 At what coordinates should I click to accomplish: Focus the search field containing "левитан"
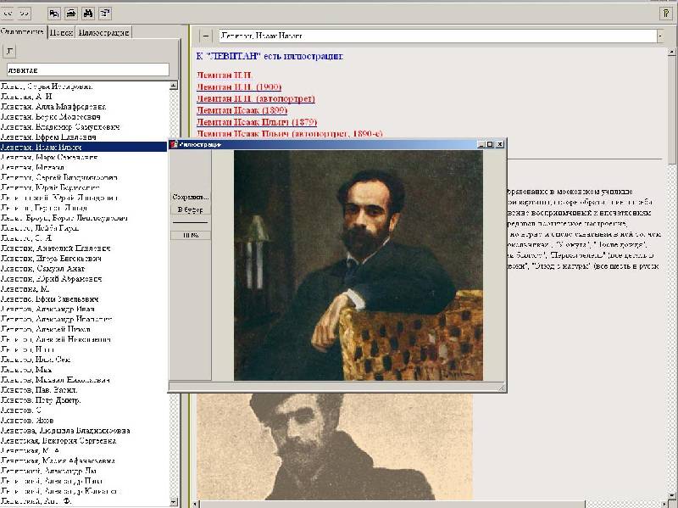pyautogui.click(x=88, y=70)
